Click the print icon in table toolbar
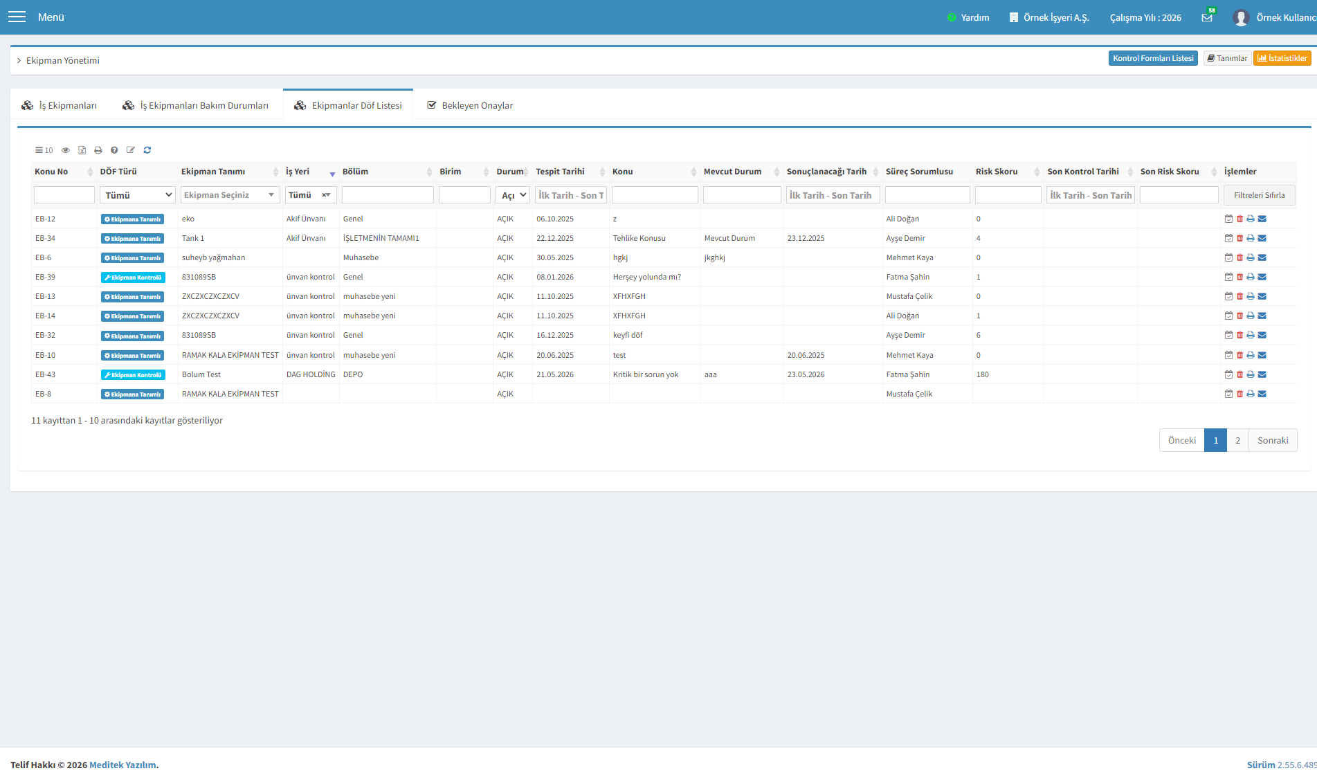 click(x=98, y=150)
